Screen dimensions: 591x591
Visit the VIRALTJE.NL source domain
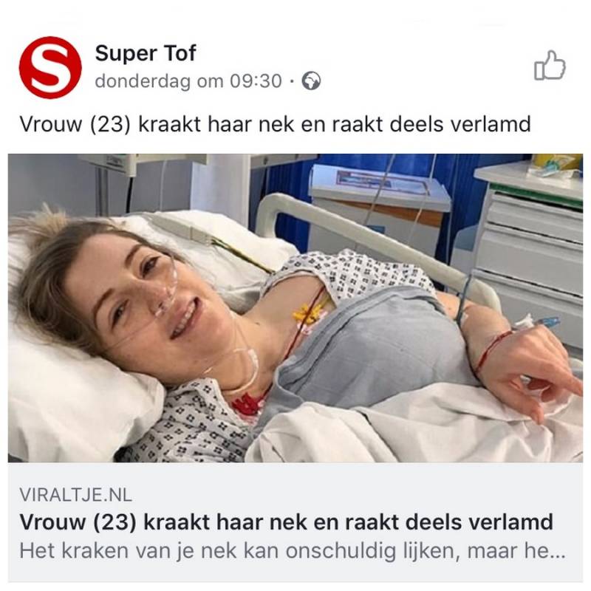pyautogui.click(x=76, y=495)
